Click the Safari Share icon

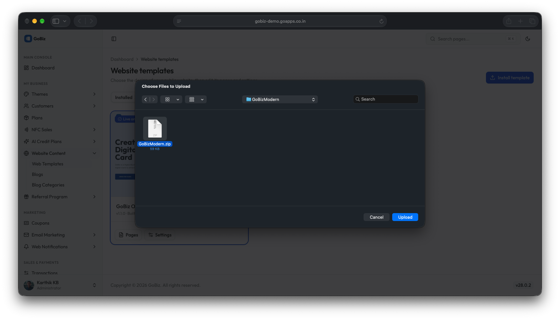pos(509,21)
